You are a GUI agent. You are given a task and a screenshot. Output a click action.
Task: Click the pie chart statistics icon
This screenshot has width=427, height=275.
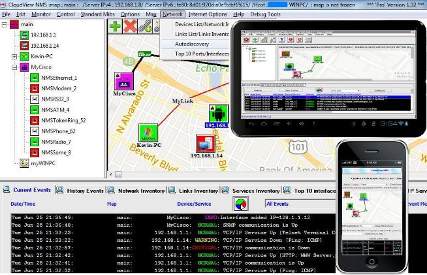(x=240, y=204)
